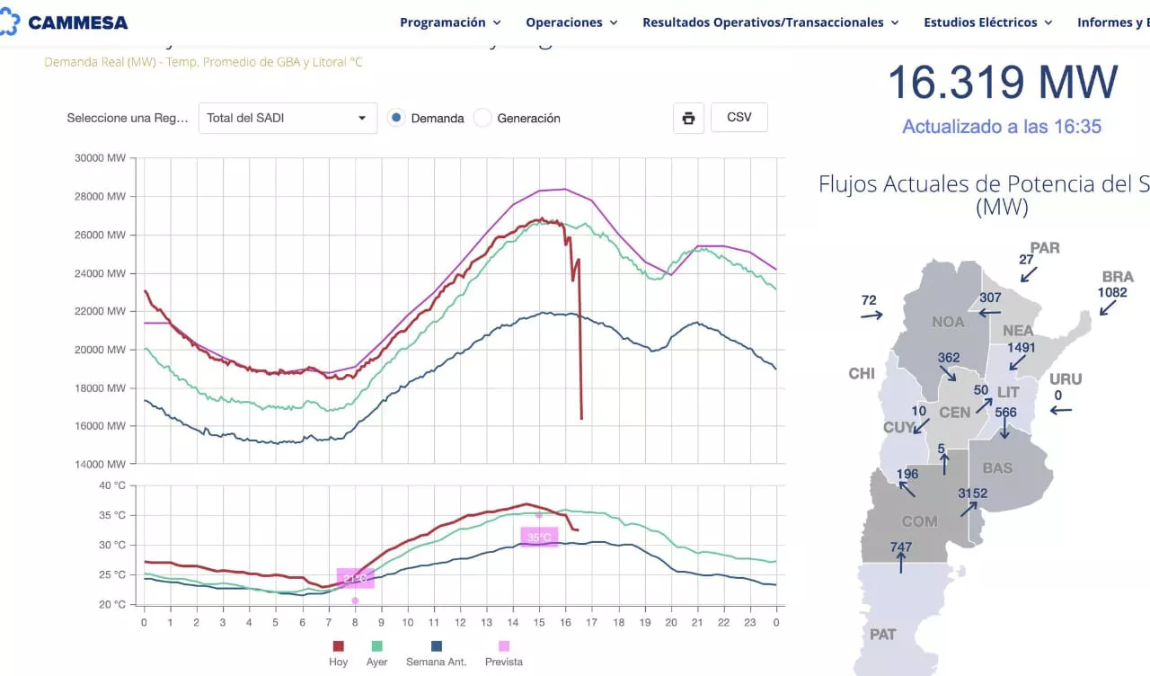Expand the Programación menu
The image size is (1150, 676).
click(450, 22)
